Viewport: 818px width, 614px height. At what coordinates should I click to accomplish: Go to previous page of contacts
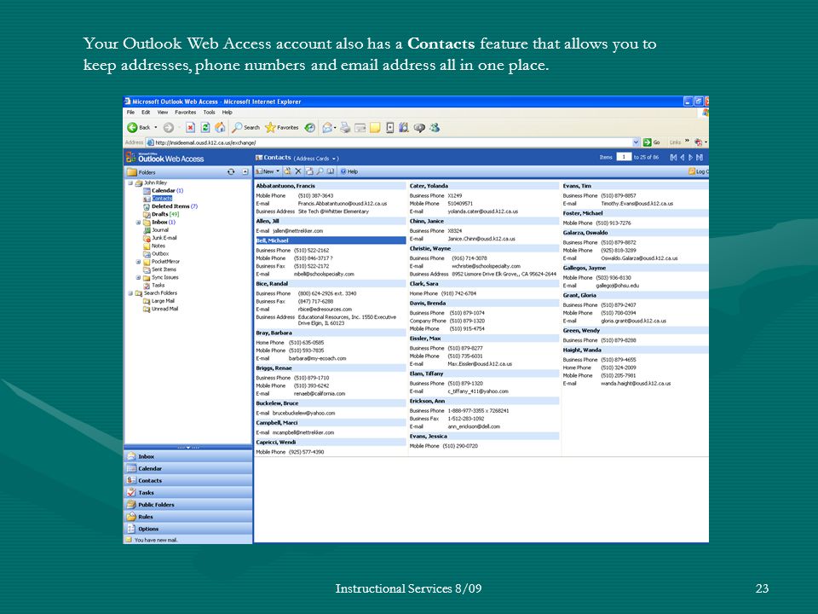click(682, 157)
